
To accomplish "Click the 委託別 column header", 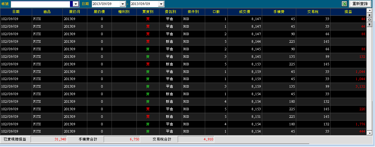I will (170, 12).
